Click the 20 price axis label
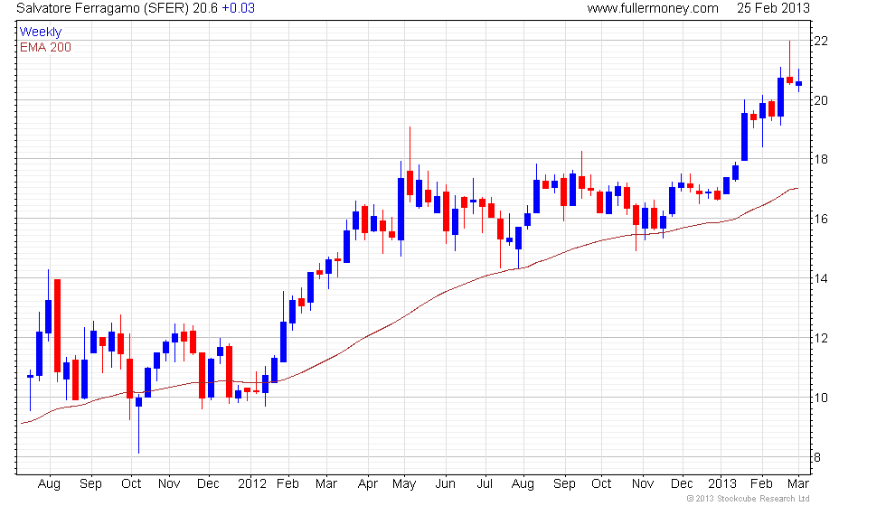The image size is (886, 506). (821, 100)
